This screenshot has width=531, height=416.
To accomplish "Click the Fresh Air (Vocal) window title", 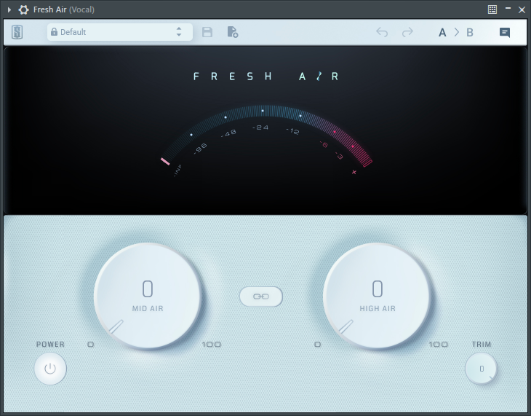I will pos(64,9).
